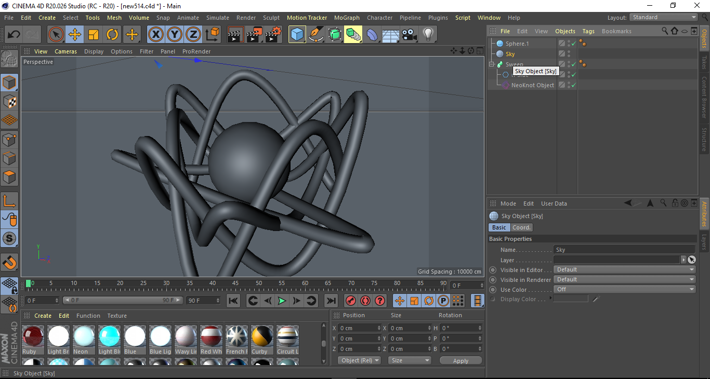Open the Size mode dropdown

click(x=410, y=360)
